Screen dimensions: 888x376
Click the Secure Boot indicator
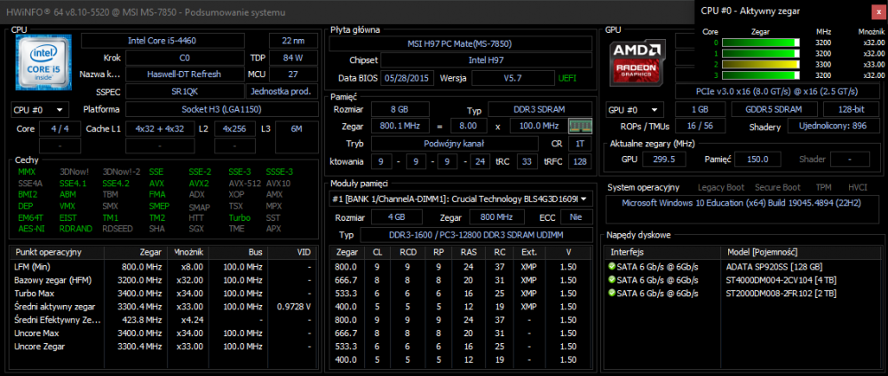777,187
